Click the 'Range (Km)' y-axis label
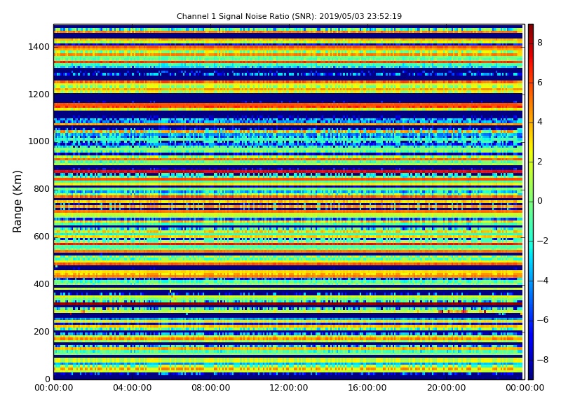561x420 pixels. pyautogui.click(x=17, y=202)
